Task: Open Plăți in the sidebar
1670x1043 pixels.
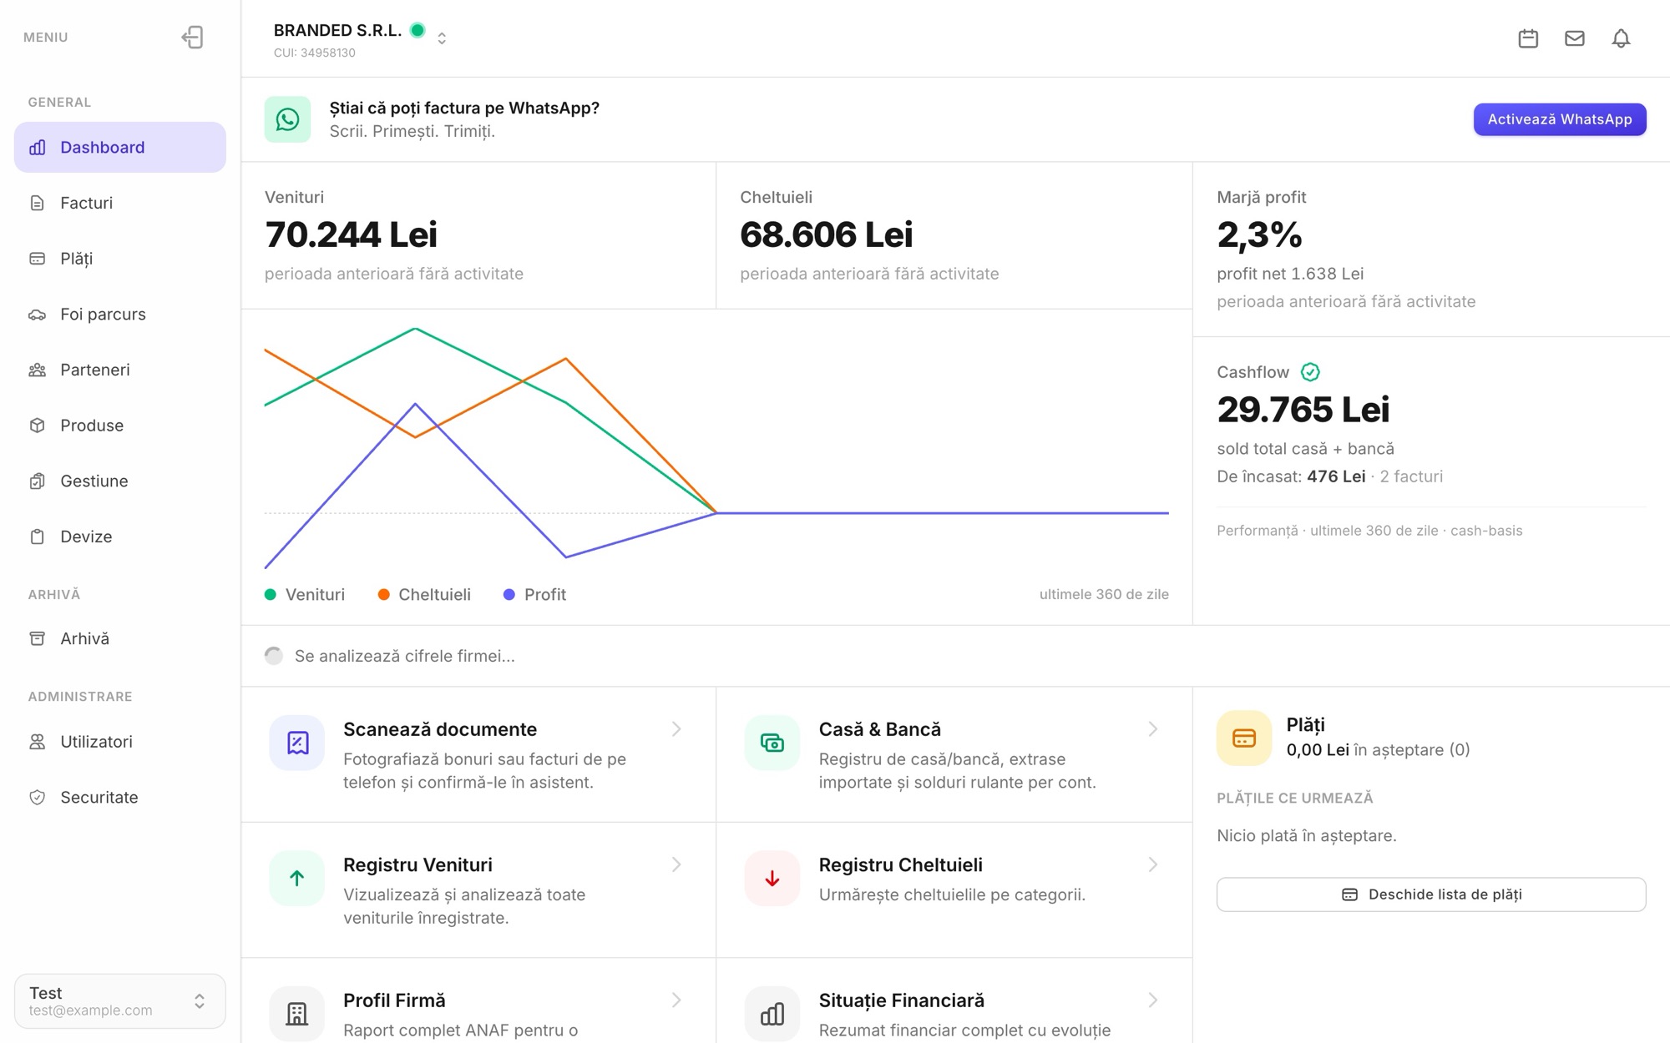Action: 120,259
